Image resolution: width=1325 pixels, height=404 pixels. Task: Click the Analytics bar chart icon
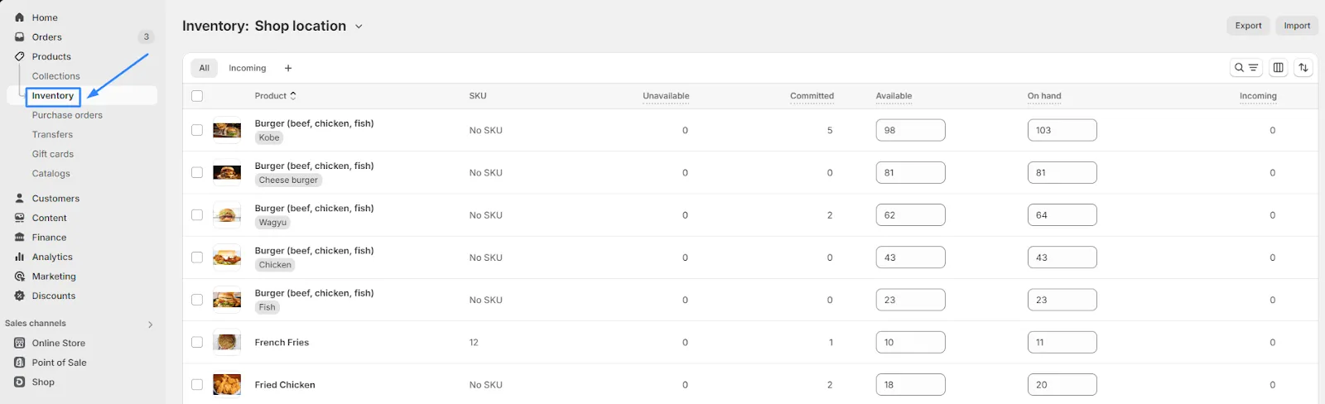click(20, 257)
